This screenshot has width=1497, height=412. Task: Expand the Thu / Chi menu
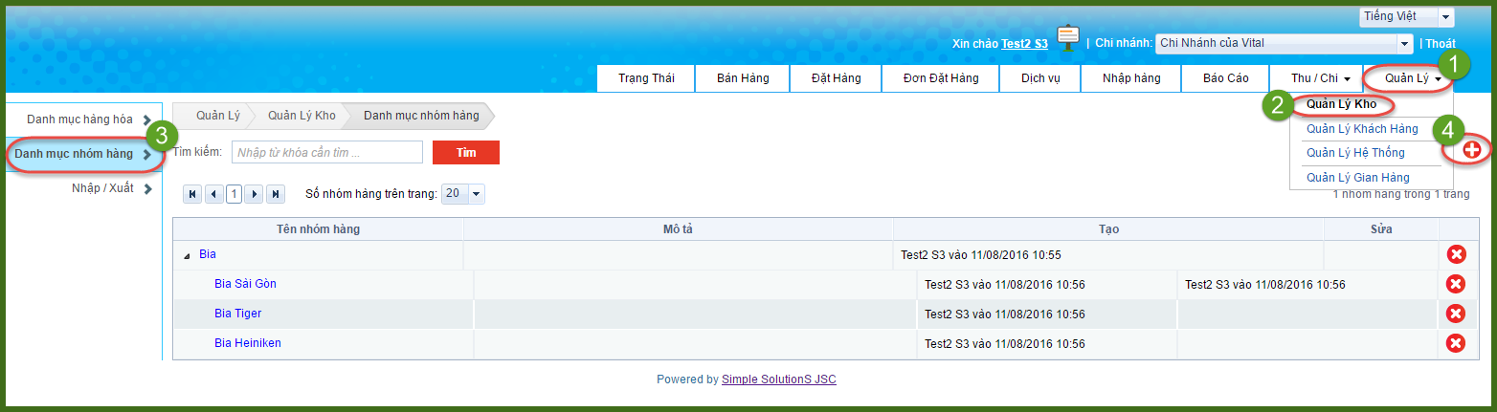pyautogui.click(x=1316, y=78)
